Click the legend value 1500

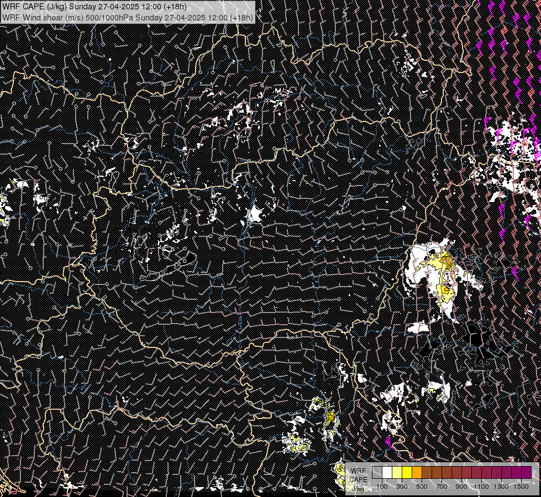click(x=521, y=487)
